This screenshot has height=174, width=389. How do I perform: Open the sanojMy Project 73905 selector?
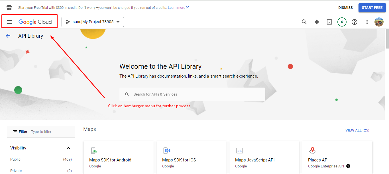tap(93, 22)
